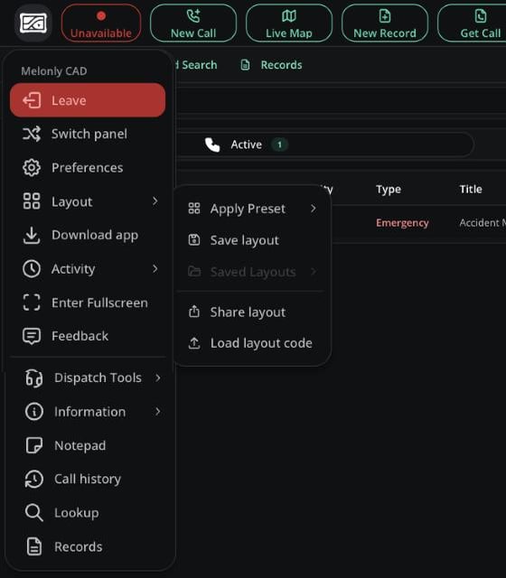Switch to the Records tab at top
The width and height of the screenshot is (506, 578).
(271, 65)
